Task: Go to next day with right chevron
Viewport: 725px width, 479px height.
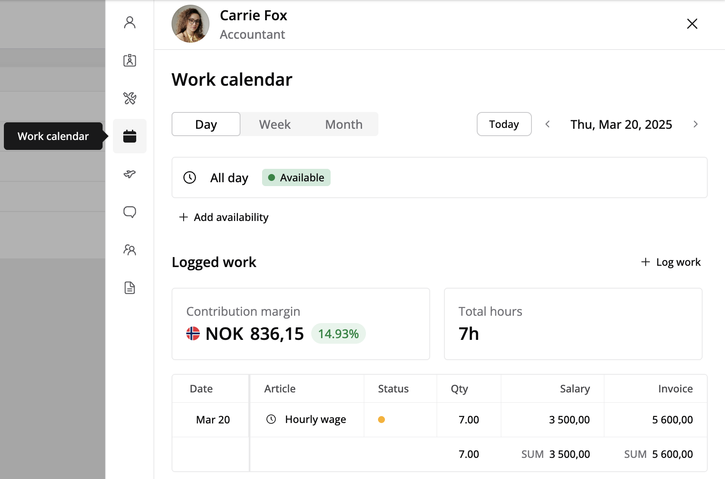Action: coord(695,124)
